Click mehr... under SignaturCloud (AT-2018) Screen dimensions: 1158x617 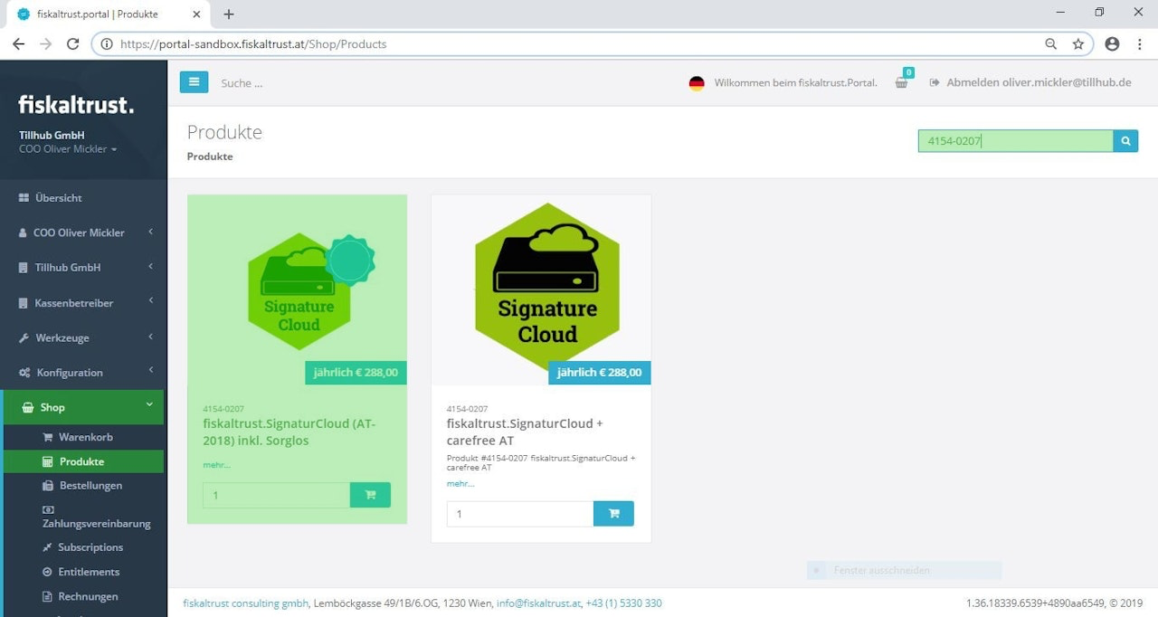click(x=216, y=465)
